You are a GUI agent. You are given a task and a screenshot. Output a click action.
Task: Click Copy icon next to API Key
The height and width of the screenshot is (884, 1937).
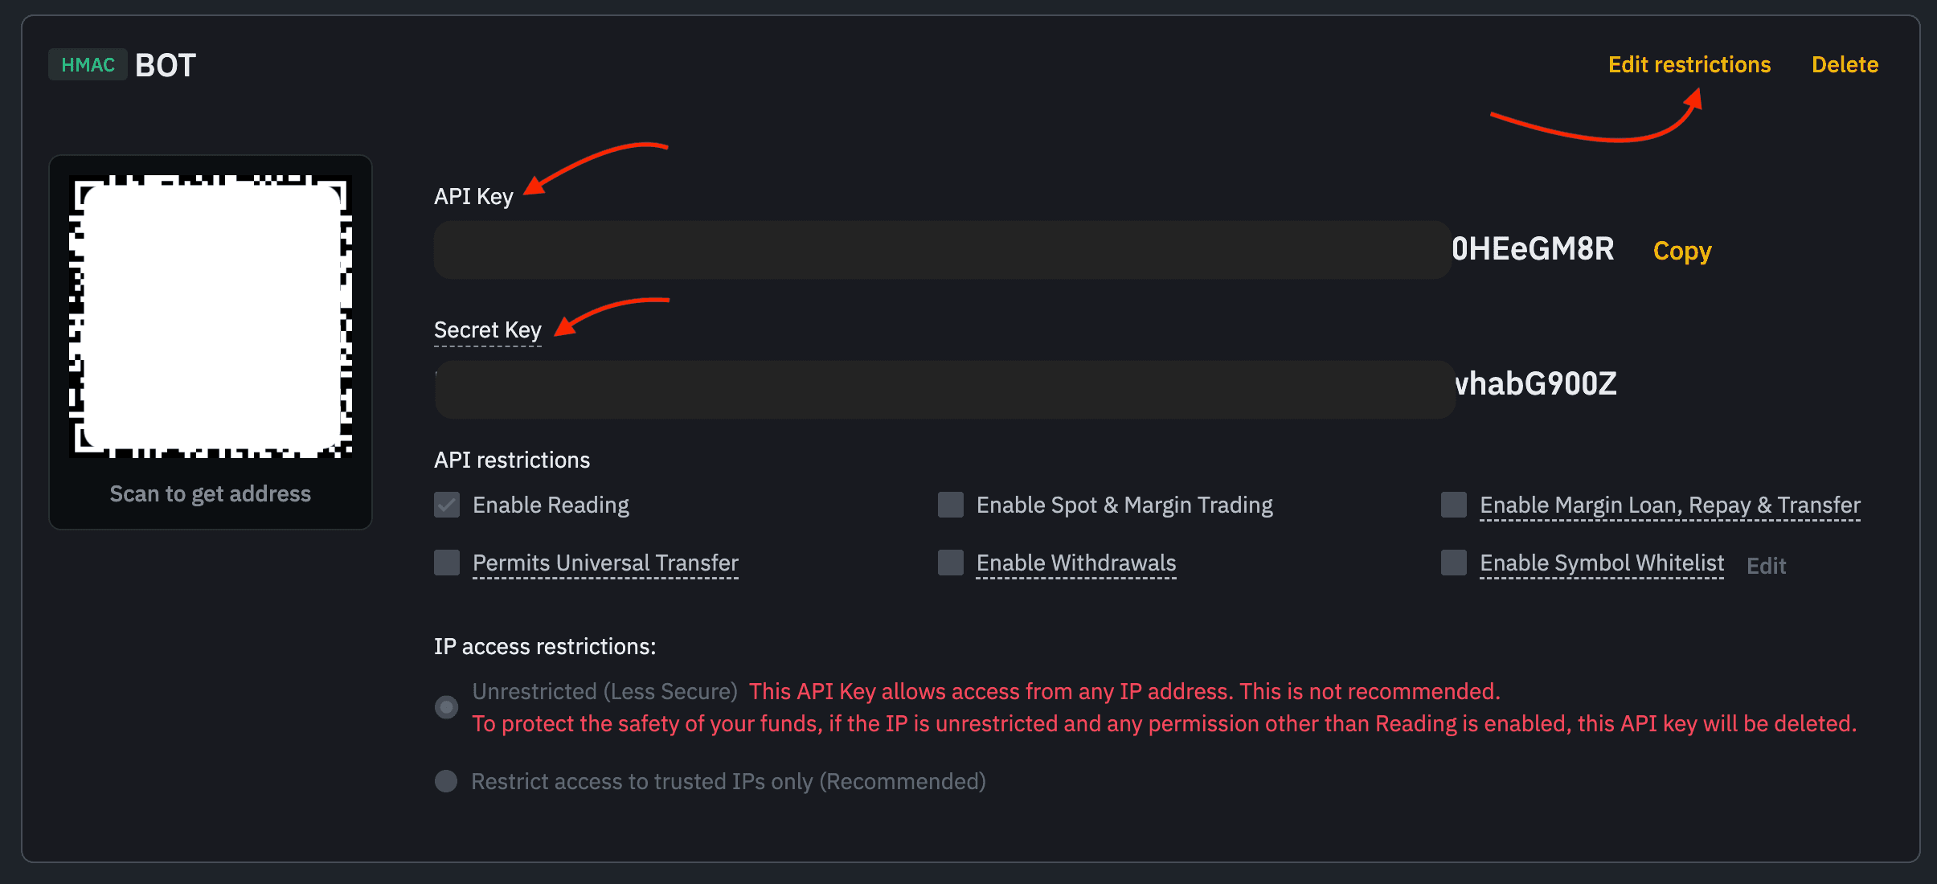tap(1684, 251)
